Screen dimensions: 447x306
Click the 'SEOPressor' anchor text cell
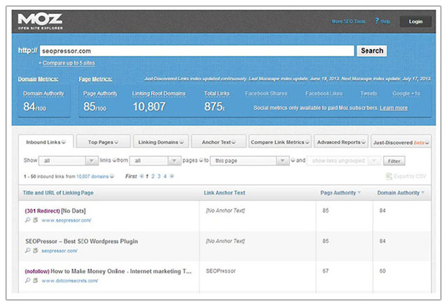click(x=221, y=271)
